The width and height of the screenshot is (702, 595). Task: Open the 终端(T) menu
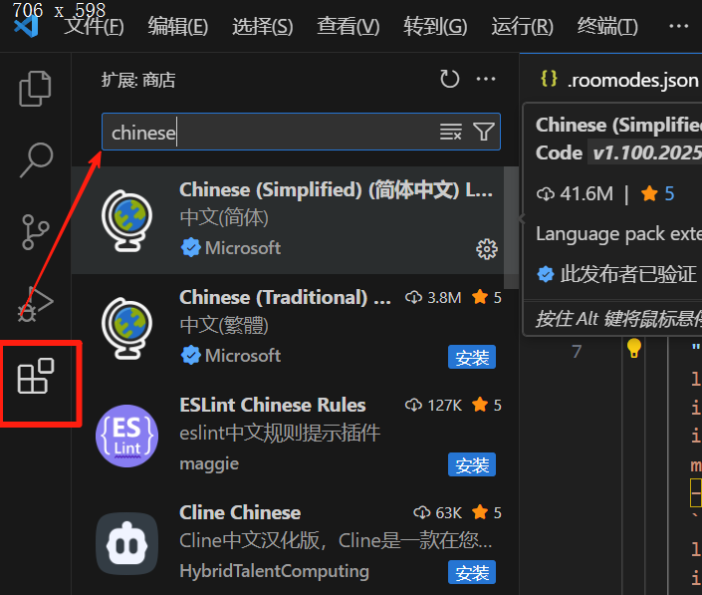[x=607, y=27]
